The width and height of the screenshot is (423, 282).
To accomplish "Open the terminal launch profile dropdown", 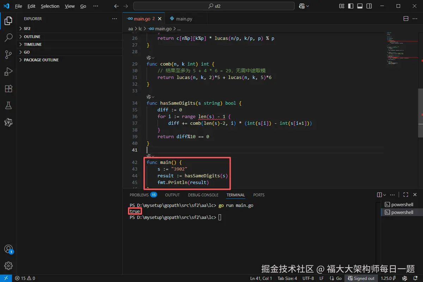I will tap(385, 195).
